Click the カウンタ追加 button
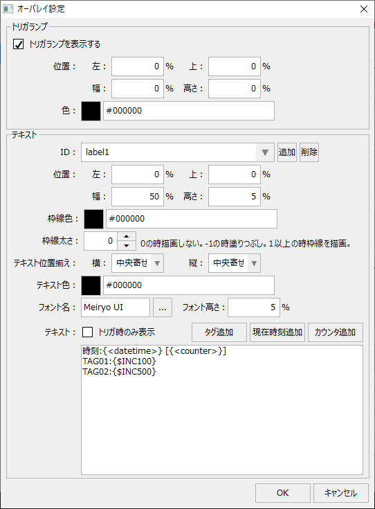Image resolution: width=375 pixels, height=509 pixels. [336, 332]
